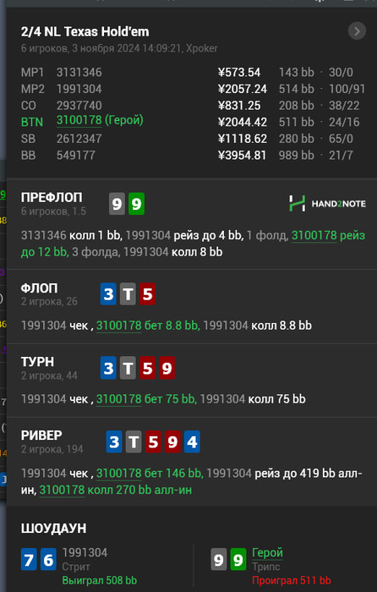Click the blue 6 showdown card
Image resolution: width=377 pixels, height=592 pixels.
(48, 559)
